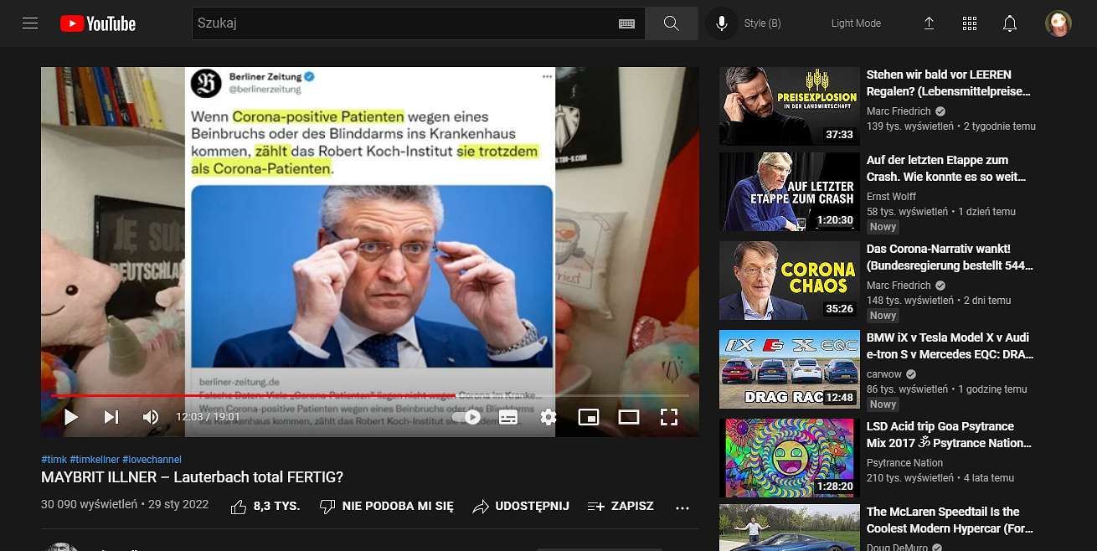
Task: Start voice search with the microphone
Action: 721,23
